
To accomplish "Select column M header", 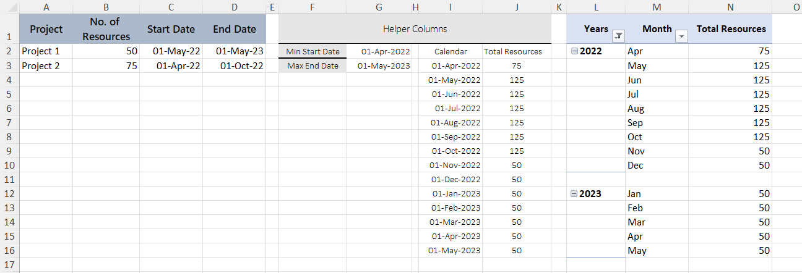I will coord(657,7).
